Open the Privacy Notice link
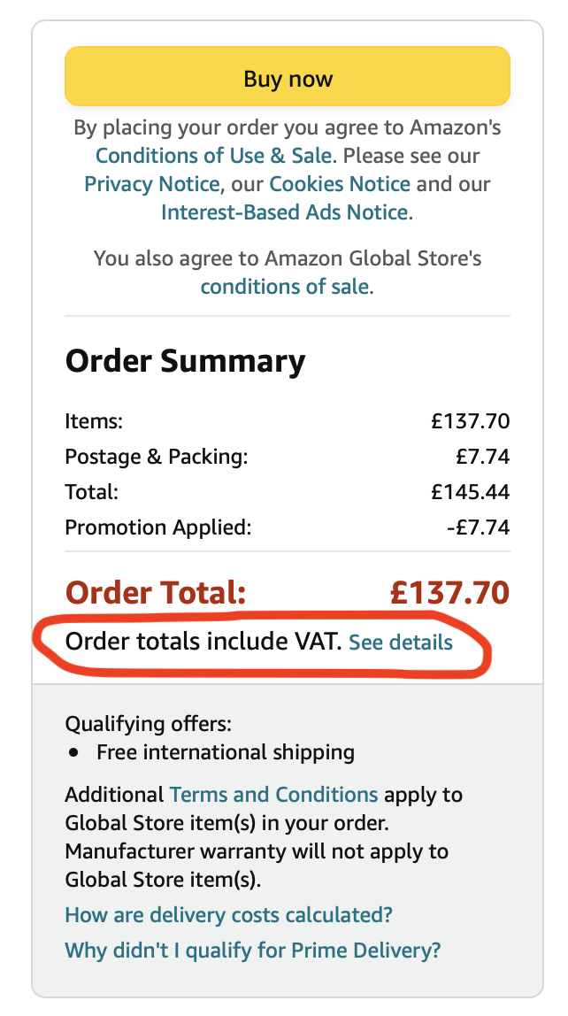Viewport: 568px width, 1016px height. 147,183
